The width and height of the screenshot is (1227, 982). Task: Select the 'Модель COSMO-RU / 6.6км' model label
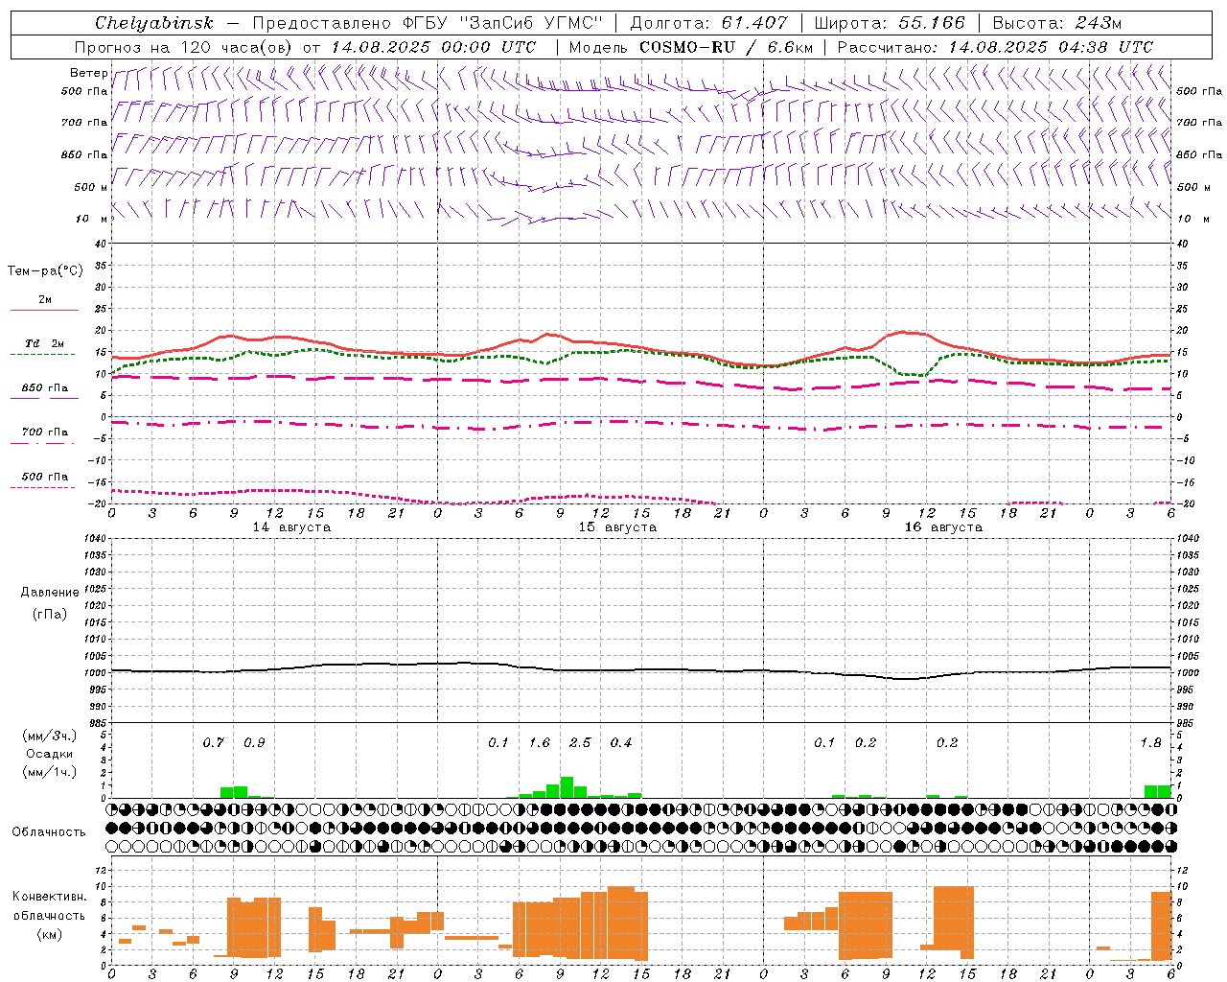[x=691, y=47]
